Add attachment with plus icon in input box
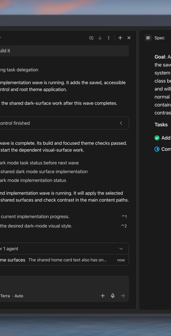 (x=103, y=296)
